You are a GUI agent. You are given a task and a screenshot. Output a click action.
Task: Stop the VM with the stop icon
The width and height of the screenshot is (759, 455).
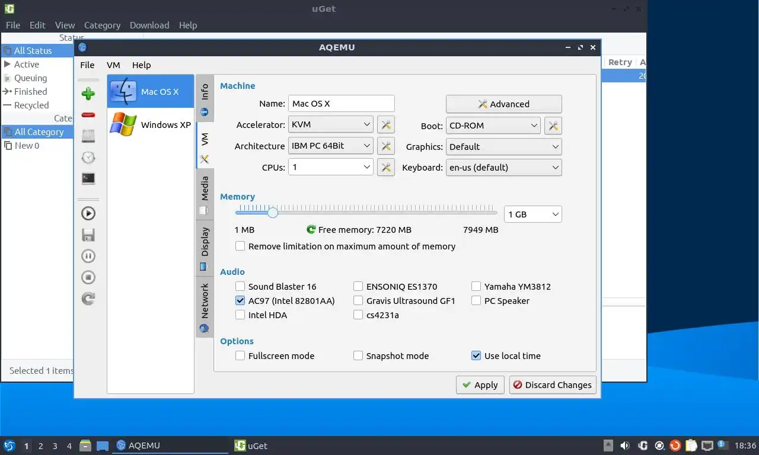coord(88,277)
